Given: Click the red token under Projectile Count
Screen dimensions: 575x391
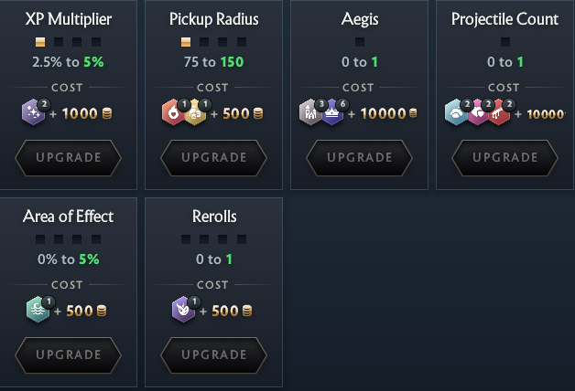Looking at the screenshot, I should click(499, 112).
